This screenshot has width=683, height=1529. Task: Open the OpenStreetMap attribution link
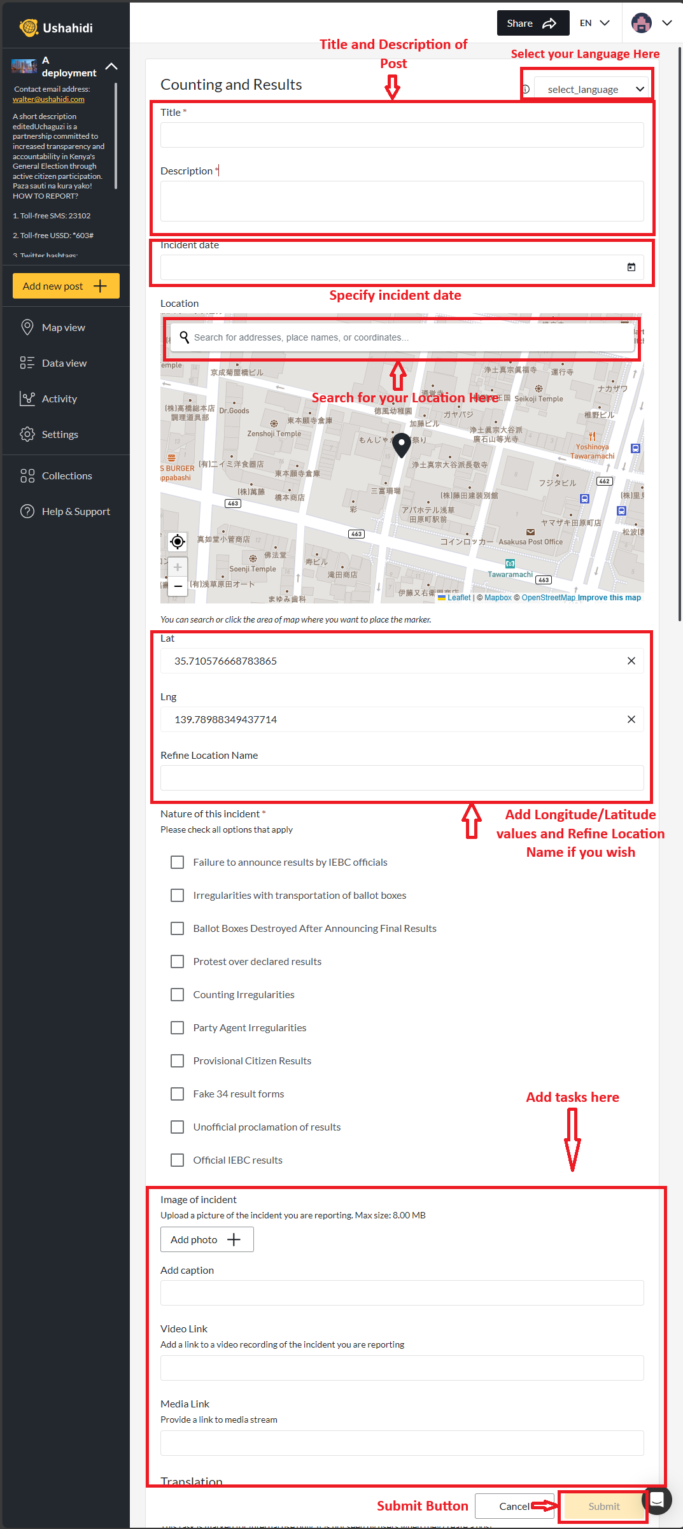click(548, 598)
